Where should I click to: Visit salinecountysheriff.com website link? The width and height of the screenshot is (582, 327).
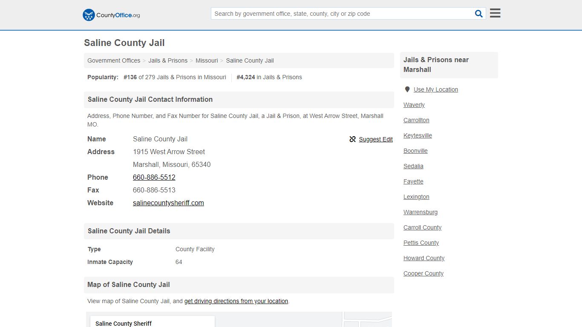click(x=168, y=203)
